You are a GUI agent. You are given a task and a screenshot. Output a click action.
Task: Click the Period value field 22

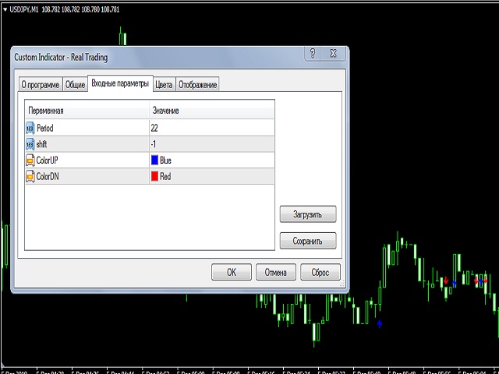point(211,128)
